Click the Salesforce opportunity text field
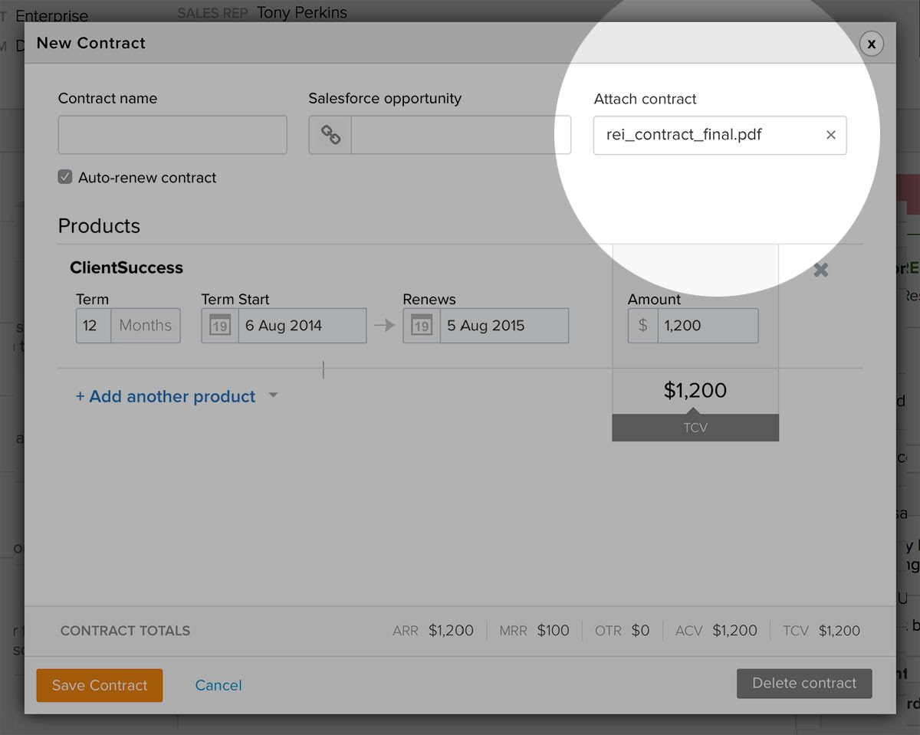This screenshot has width=920, height=735. 461,135
